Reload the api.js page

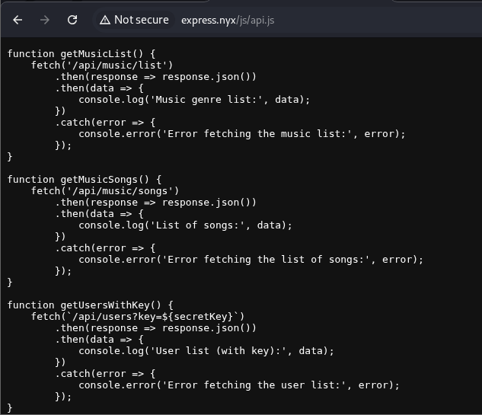click(x=72, y=20)
